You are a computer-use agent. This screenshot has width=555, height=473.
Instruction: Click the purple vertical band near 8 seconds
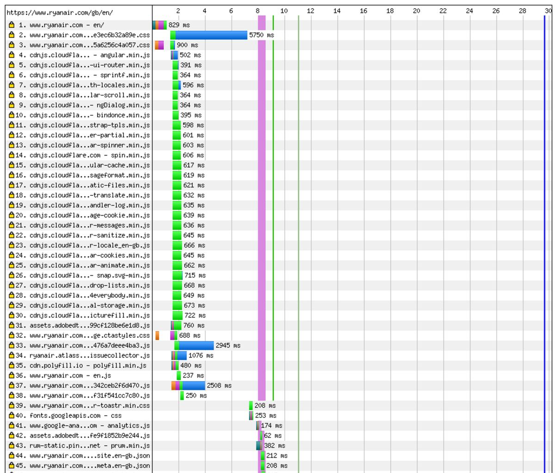point(262,231)
